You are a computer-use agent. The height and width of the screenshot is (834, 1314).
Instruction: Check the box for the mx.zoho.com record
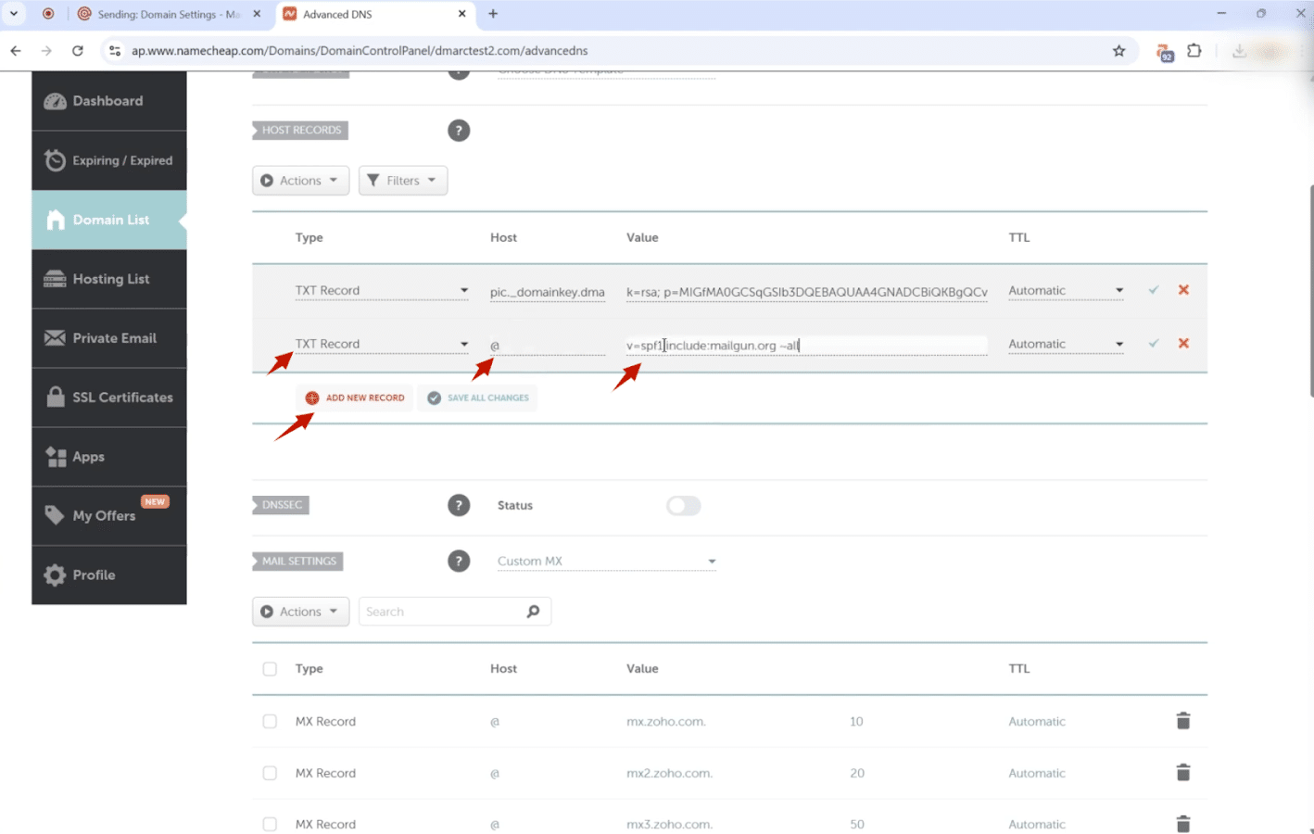tap(270, 722)
